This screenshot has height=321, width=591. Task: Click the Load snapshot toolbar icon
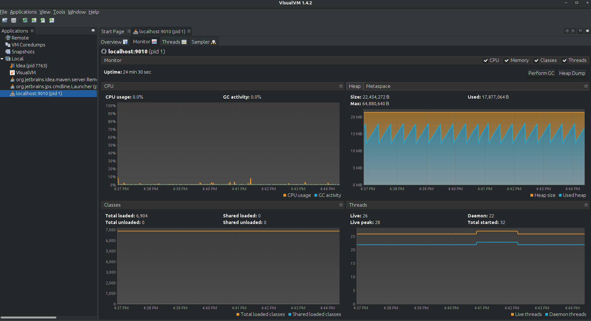[x=5, y=20]
